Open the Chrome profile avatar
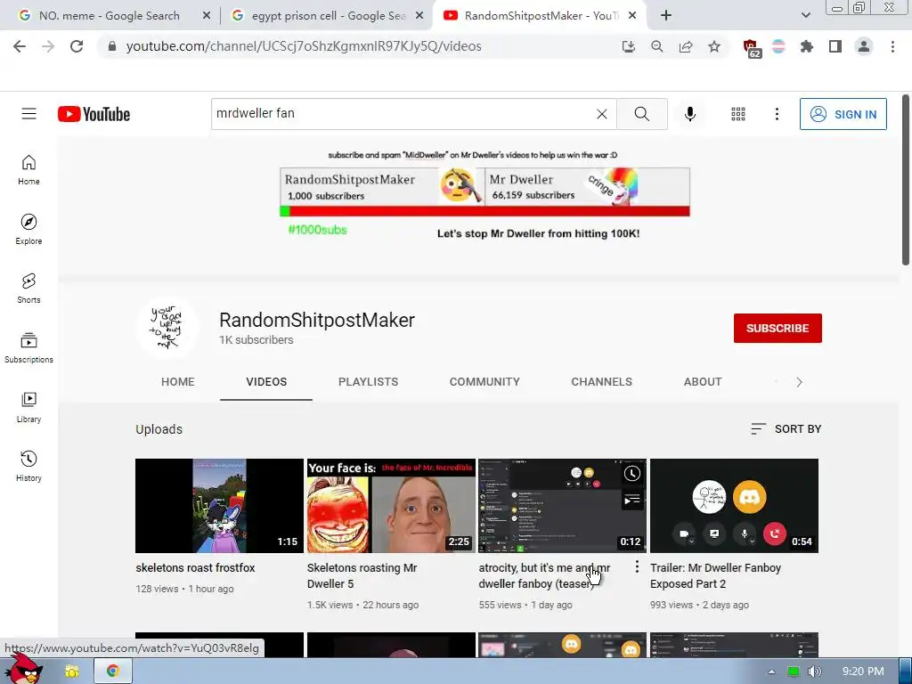912x684 pixels. [x=864, y=46]
